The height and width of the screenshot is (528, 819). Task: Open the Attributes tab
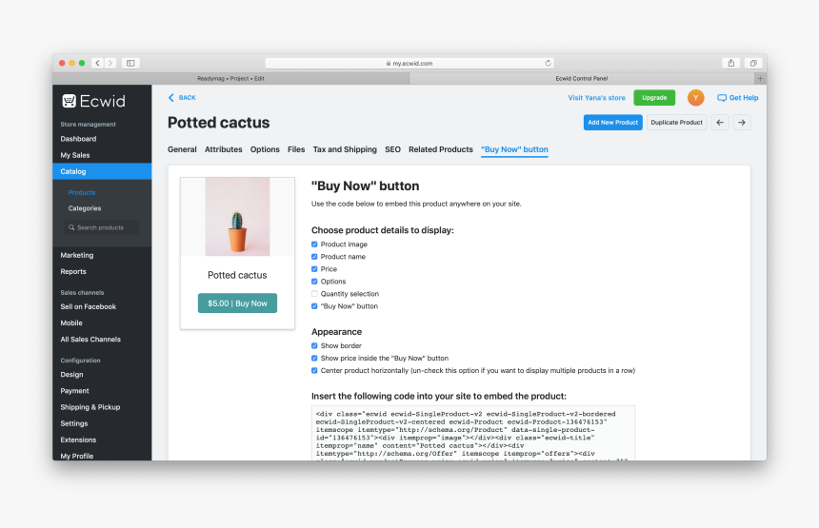point(224,149)
